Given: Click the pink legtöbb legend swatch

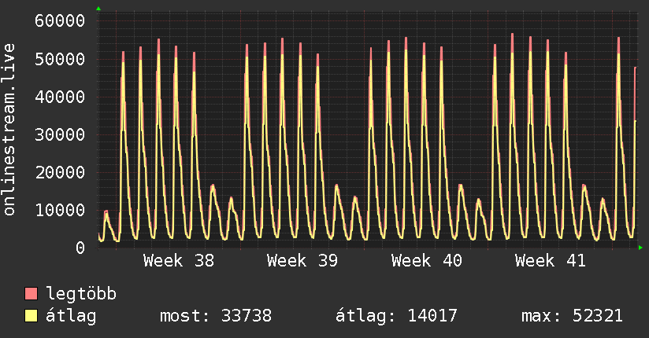Looking at the screenshot, I should click(x=31, y=294).
